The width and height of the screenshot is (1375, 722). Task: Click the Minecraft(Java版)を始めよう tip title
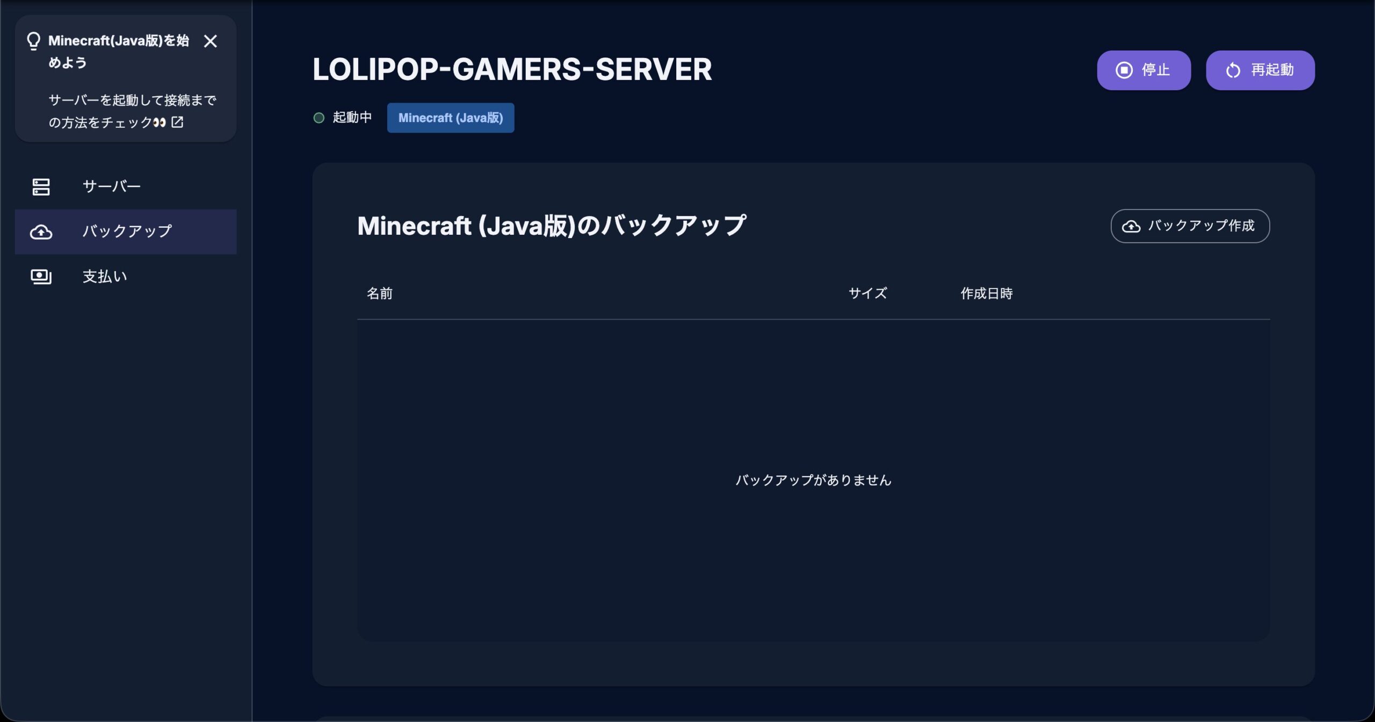119,52
